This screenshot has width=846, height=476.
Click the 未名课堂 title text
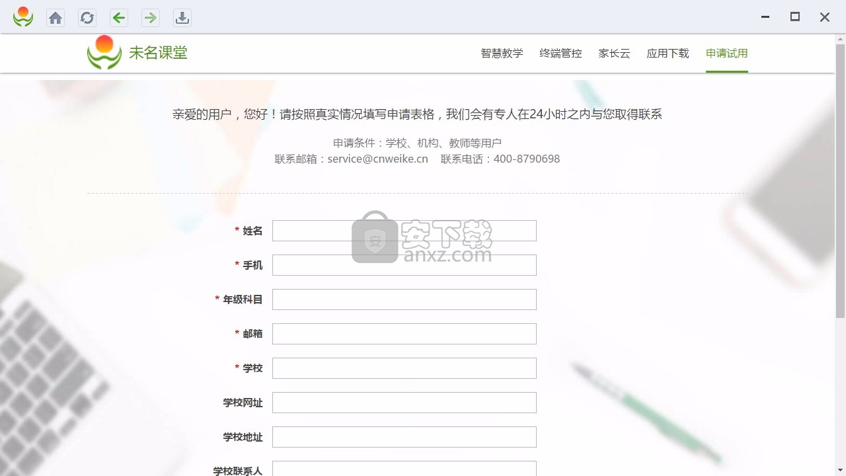[158, 53]
